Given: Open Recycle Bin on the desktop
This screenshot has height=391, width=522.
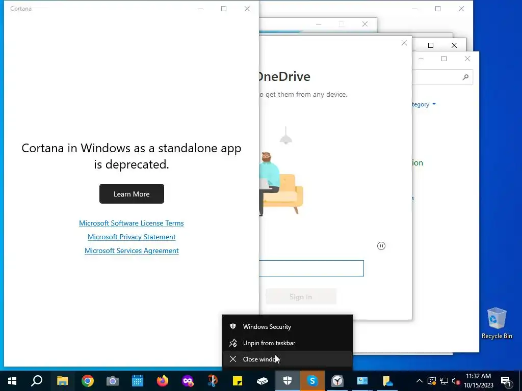Looking at the screenshot, I should [x=497, y=323].
